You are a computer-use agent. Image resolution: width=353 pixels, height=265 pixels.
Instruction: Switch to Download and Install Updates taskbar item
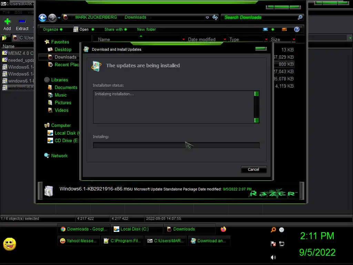coord(209,241)
